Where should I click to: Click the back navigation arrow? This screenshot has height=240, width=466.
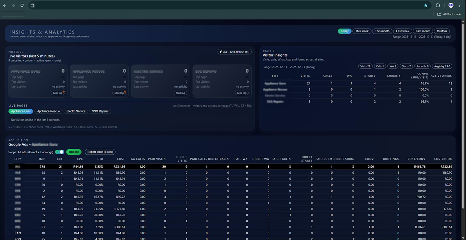pos(4,5)
